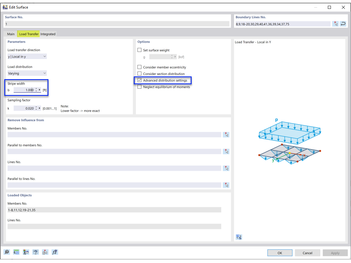Switch to the Integrated tab
The image size is (351, 263).
coord(48,34)
